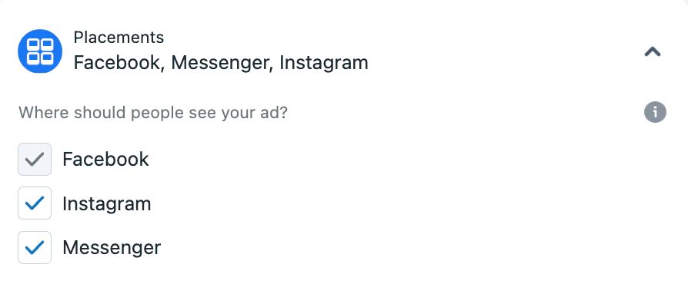Select the Placements header title
Screen dimensions: 688x284
click(119, 38)
